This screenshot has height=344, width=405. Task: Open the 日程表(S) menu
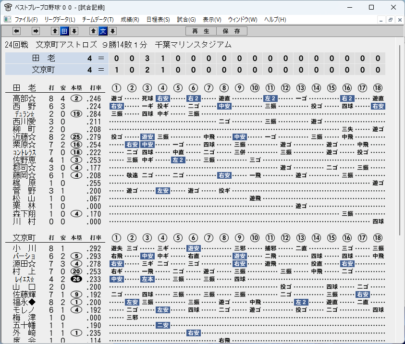(158, 20)
